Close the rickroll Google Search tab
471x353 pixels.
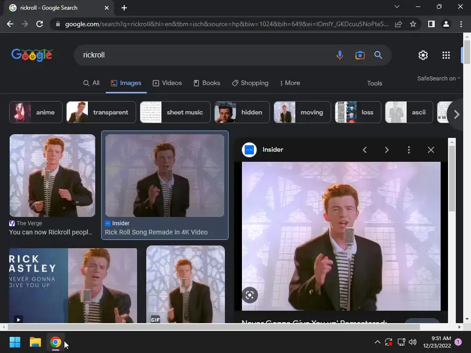pos(107,8)
